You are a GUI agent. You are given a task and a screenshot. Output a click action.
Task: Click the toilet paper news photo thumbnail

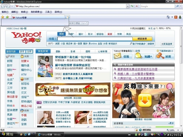(45, 66)
